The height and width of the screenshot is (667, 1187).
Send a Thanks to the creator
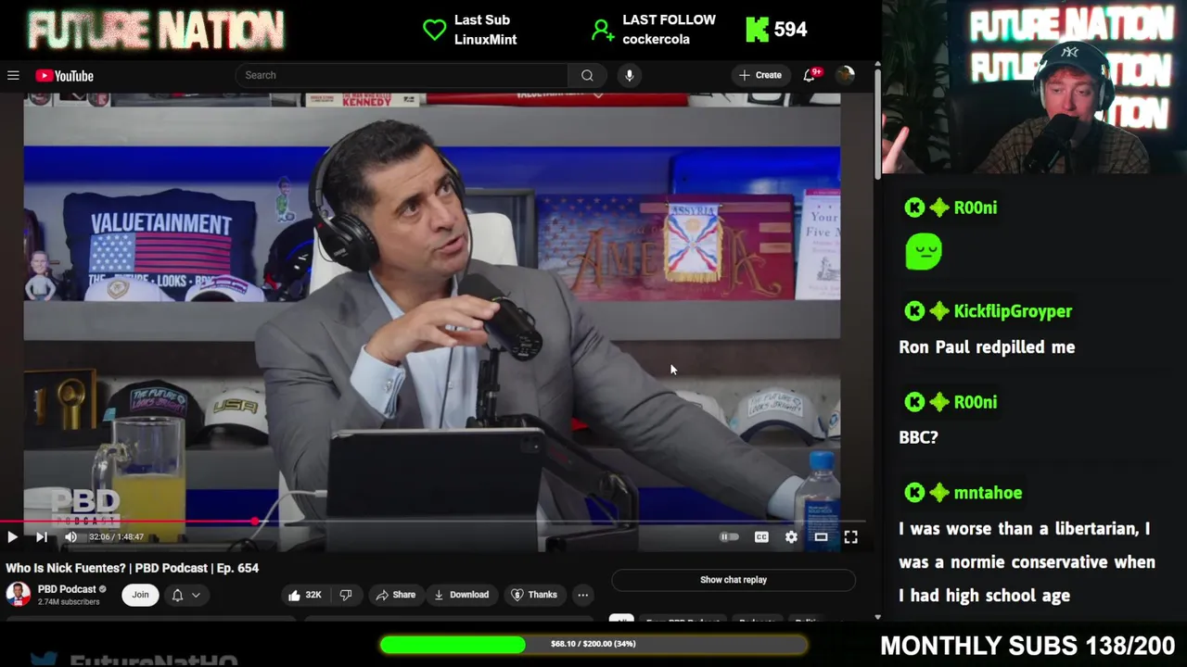(x=534, y=595)
